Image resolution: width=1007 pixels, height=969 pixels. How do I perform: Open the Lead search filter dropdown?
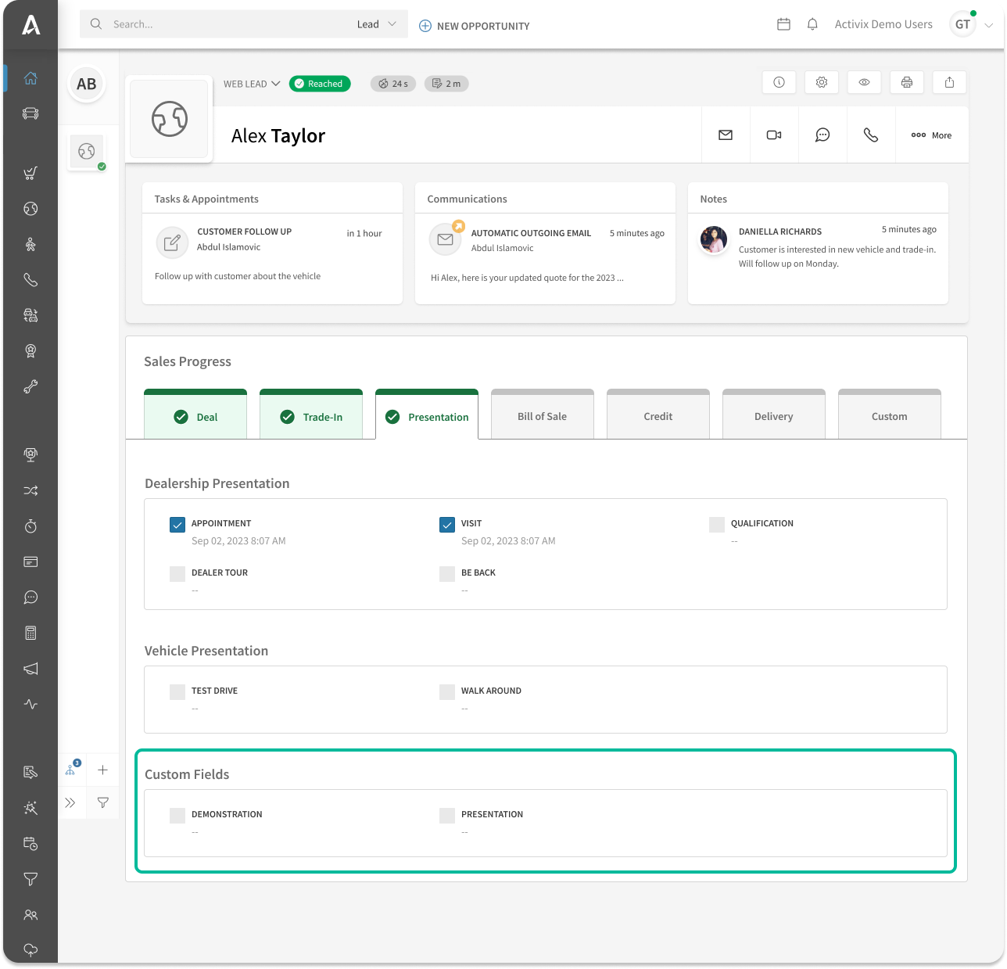(377, 24)
